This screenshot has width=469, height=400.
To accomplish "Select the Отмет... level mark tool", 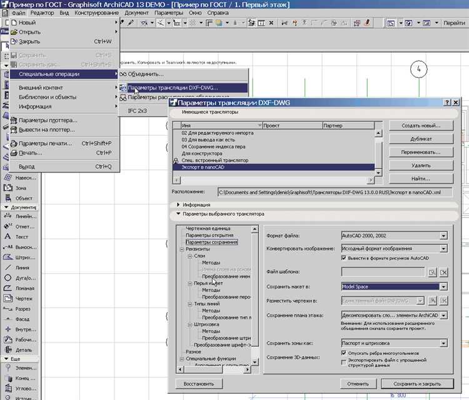I will coord(19,226).
